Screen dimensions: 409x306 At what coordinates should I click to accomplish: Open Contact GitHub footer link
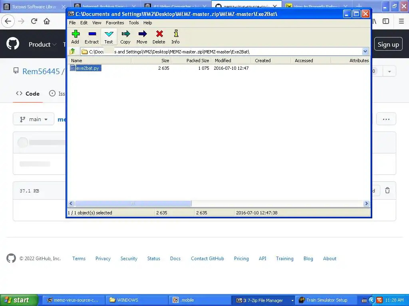point(207,259)
